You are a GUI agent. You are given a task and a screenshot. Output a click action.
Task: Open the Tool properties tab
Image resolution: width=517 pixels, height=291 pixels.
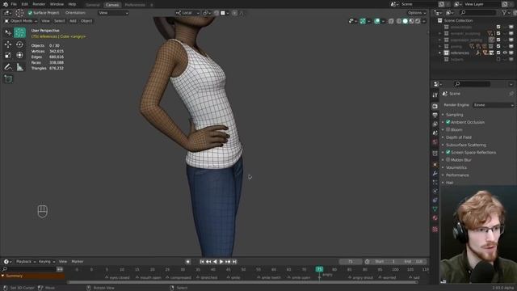click(x=435, y=95)
